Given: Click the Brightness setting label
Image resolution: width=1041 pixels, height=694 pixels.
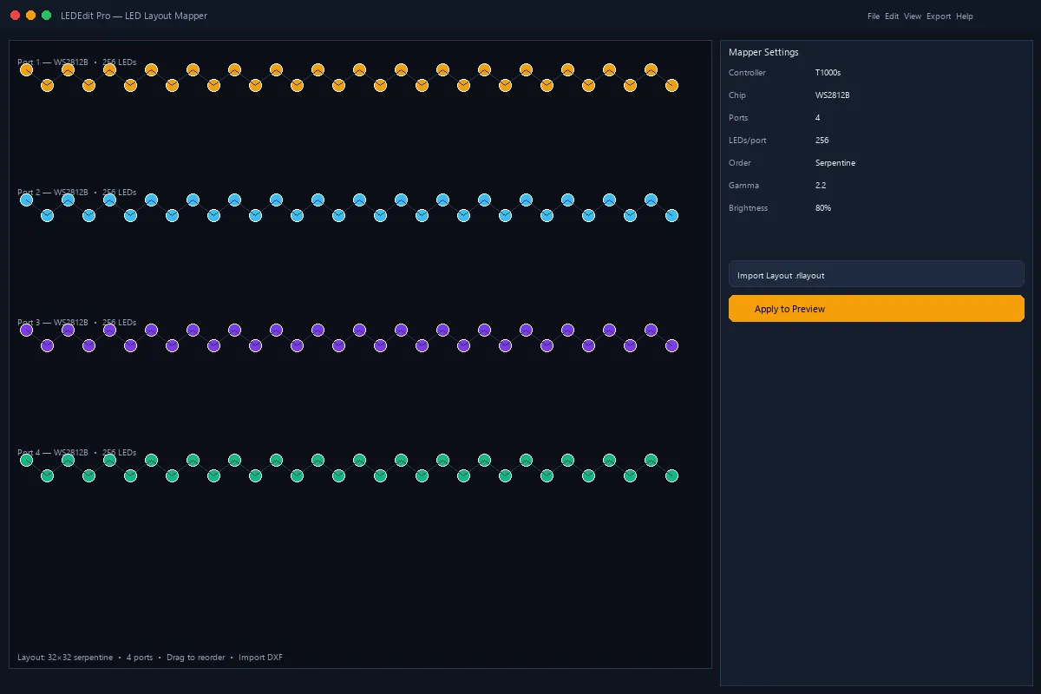Looking at the screenshot, I should tap(748, 208).
